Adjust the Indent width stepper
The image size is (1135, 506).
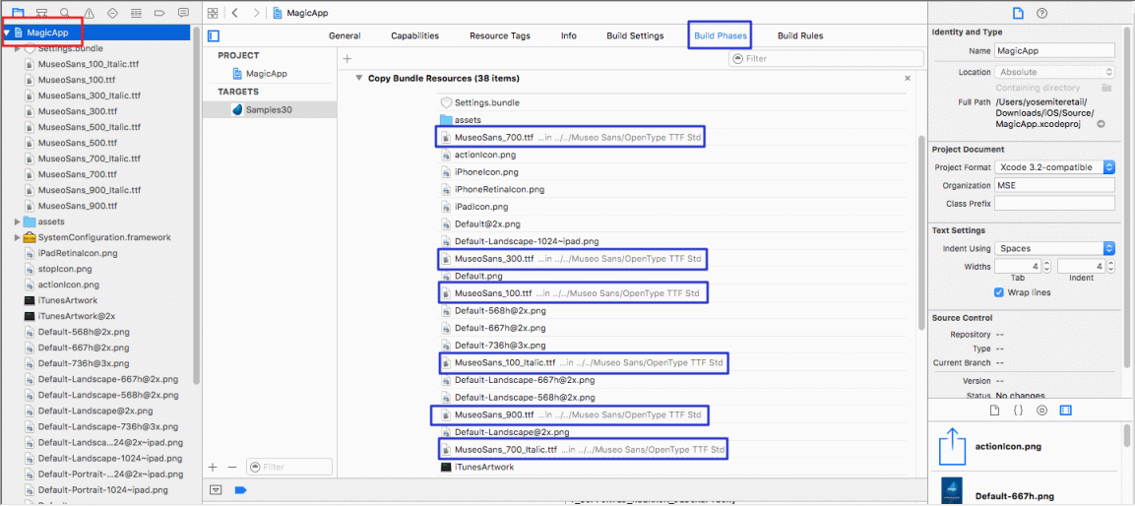coord(1110,267)
